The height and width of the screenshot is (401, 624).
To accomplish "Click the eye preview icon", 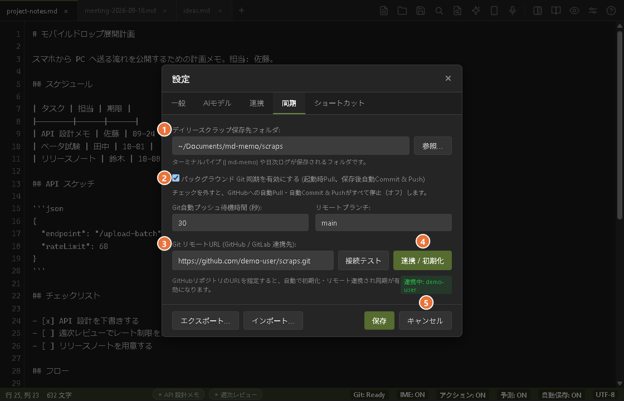I will (574, 11).
